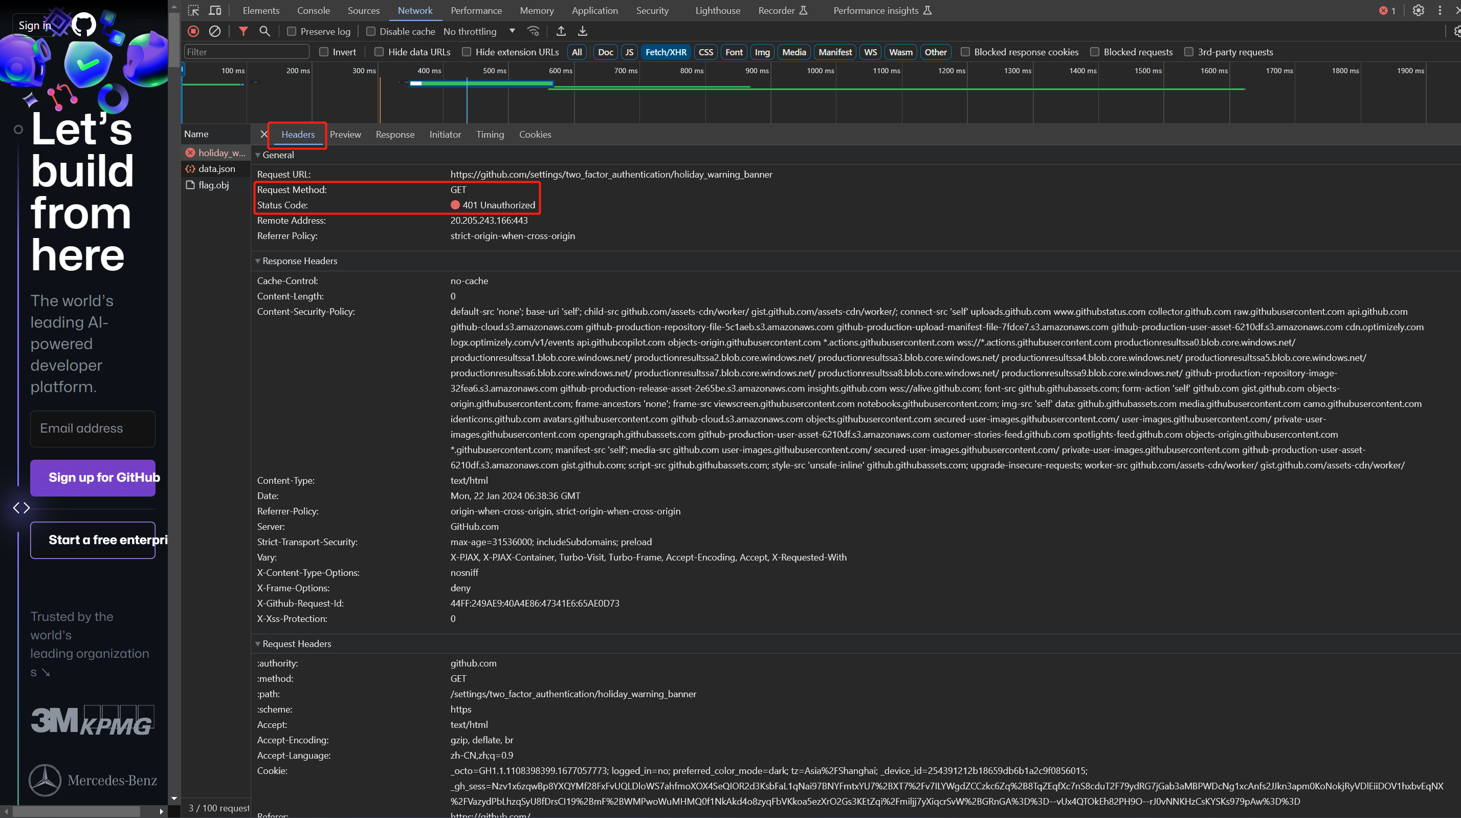
Task: Collapse the General section
Action: [257, 155]
